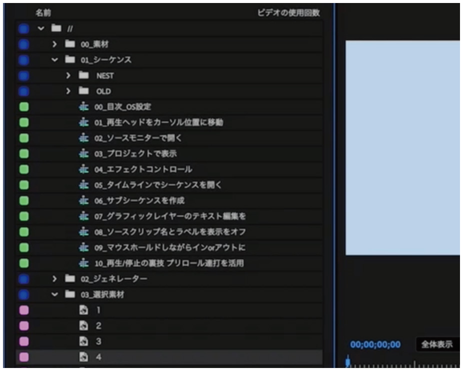Viewport: 463px width, 371px height.
Task: Click the folder icon of 02_ジェネレーター bin
Action: [x=69, y=278]
